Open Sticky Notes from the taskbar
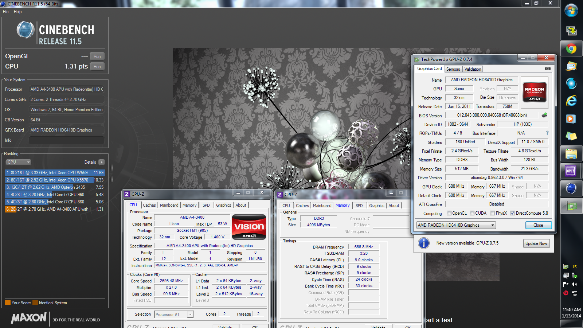The image size is (583, 328). (571, 136)
